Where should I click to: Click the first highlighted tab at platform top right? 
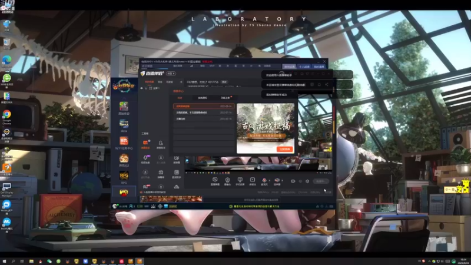tap(289, 67)
